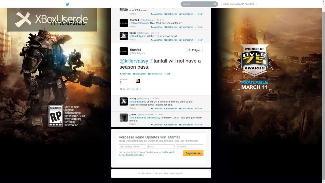Click the Über uns footer link
The height and width of the screenshot is (183, 325).
158,174
